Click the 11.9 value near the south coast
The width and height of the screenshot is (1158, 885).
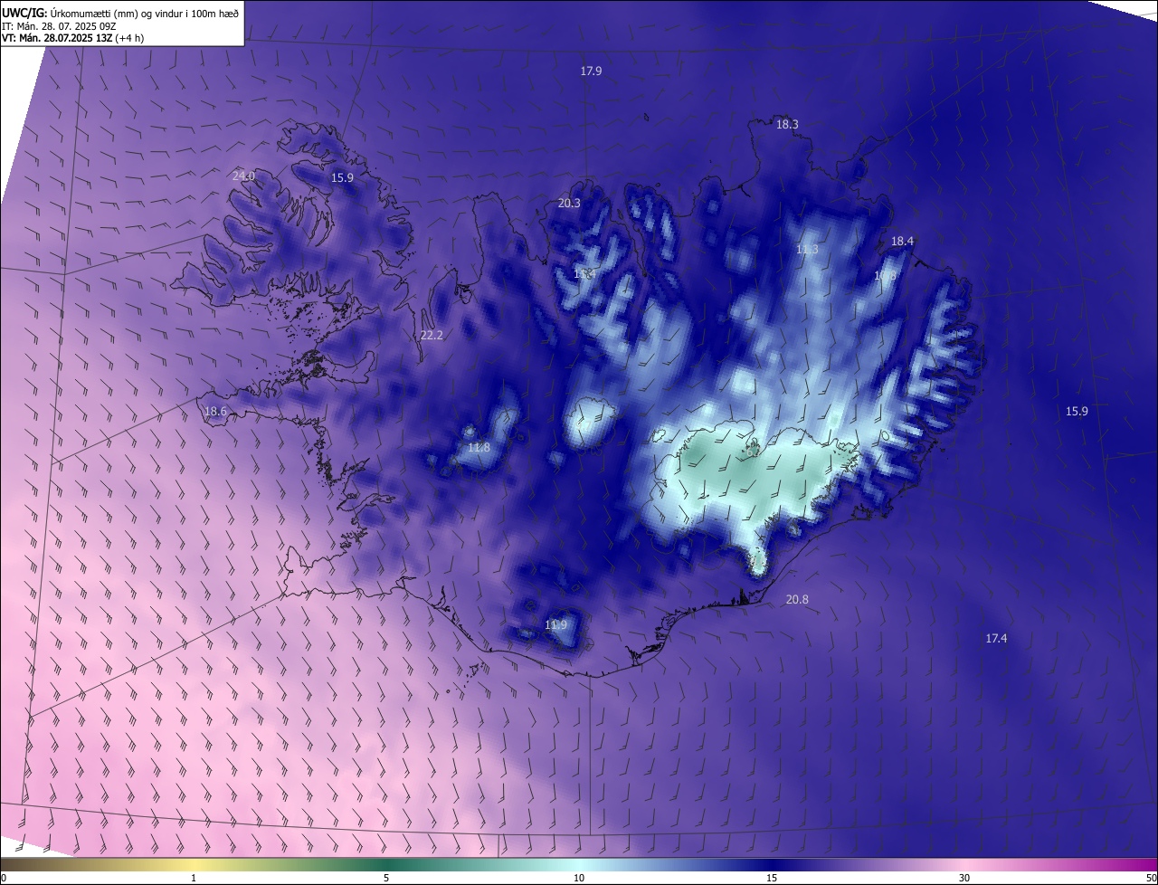pos(555,624)
